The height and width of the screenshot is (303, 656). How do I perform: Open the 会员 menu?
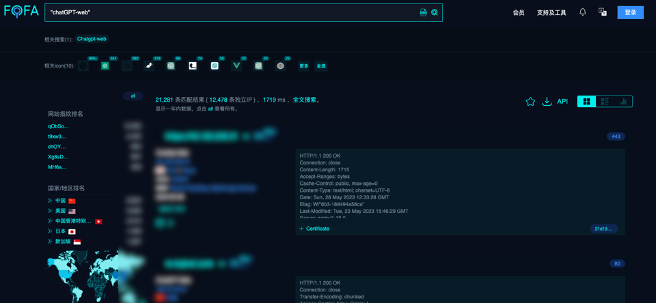tap(519, 12)
